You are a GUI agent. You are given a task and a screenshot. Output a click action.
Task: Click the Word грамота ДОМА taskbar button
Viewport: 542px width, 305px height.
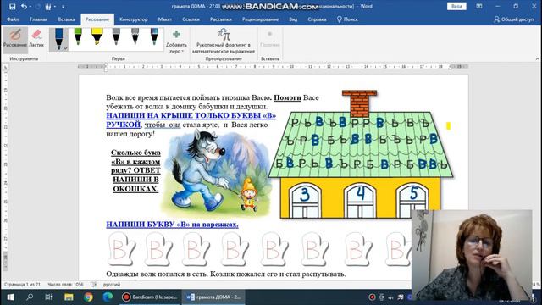tap(213, 297)
